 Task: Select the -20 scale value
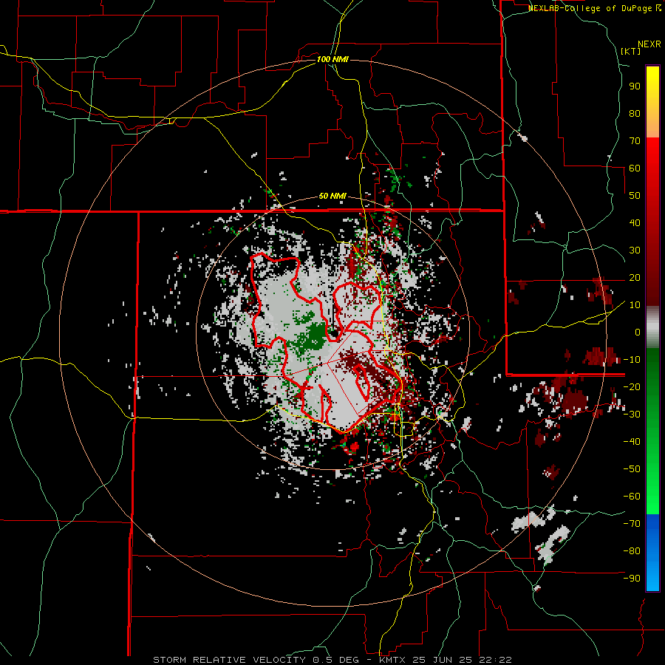coord(632,386)
